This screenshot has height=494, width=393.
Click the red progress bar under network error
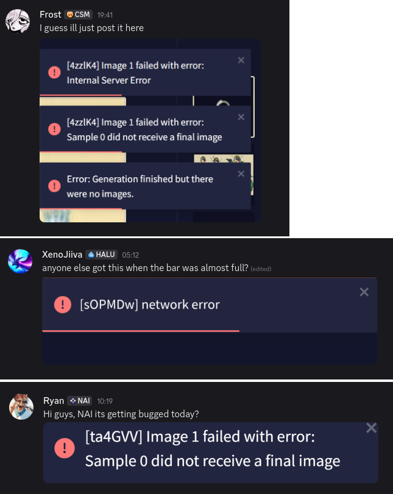[x=141, y=331]
